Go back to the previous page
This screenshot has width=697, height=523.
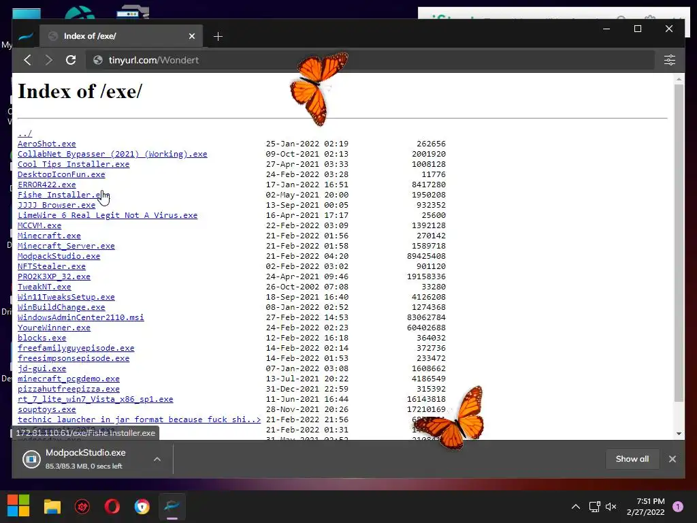click(x=27, y=60)
